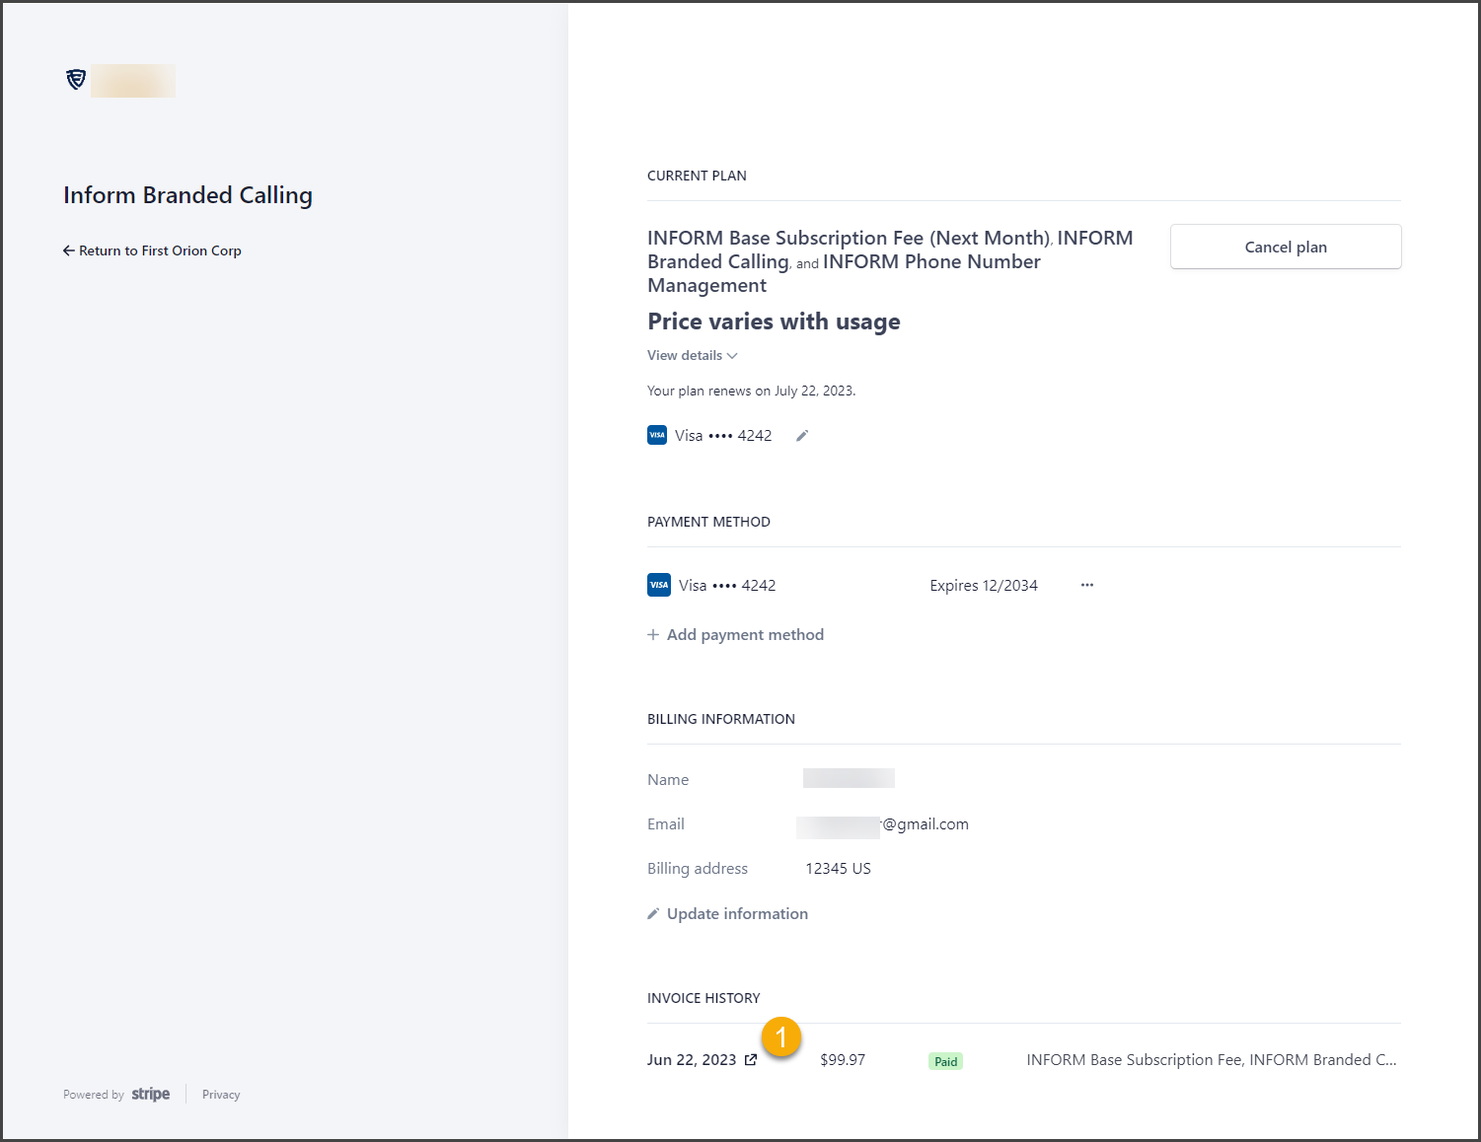Click the shield logo icon at top left
Screen dimensions: 1481x1142
pyautogui.click(x=76, y=80)
